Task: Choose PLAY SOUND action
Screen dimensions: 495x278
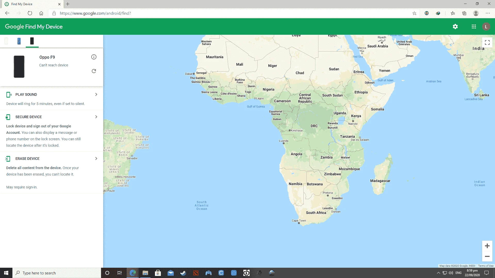Action: [x=26, y=94]
